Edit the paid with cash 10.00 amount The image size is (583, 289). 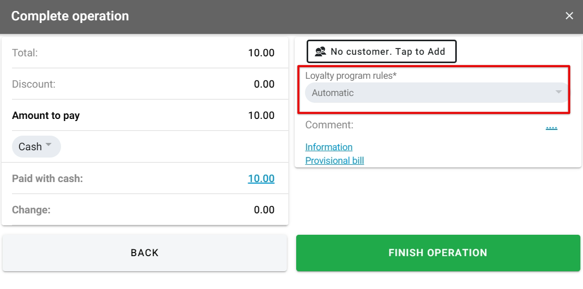pos(261,178)
